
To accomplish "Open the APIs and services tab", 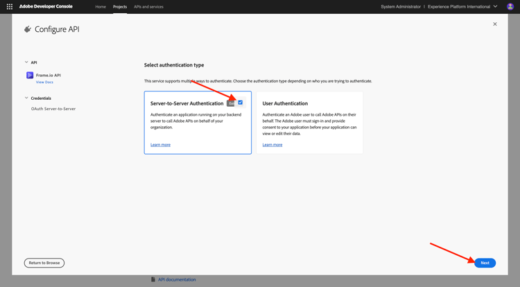I will point(148,7).
